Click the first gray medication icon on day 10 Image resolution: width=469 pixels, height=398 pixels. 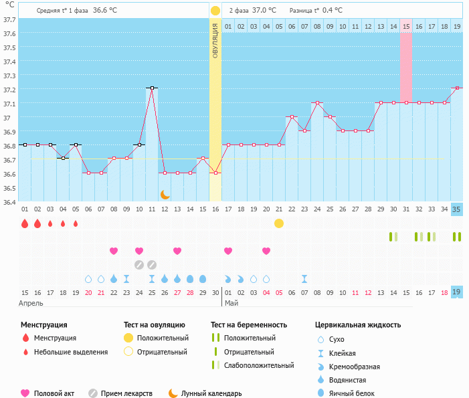[139, 265]
